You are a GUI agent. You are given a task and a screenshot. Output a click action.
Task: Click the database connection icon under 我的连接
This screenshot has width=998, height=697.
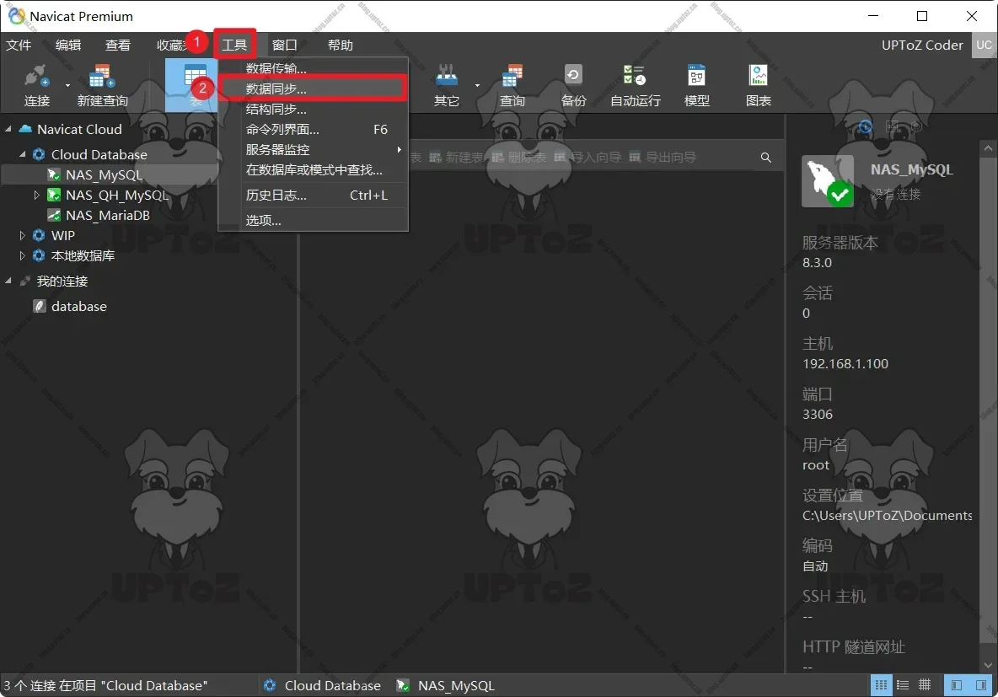click(x=40, y=306)
